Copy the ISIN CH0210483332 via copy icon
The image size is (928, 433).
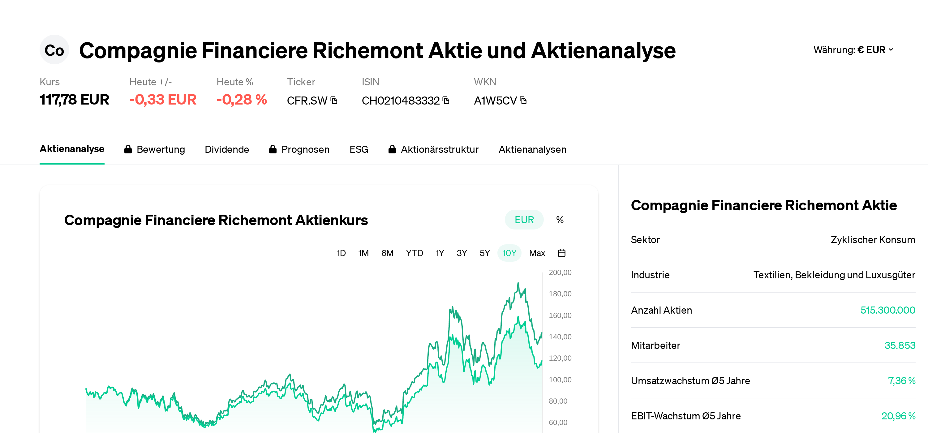click(x=446, y=101)
